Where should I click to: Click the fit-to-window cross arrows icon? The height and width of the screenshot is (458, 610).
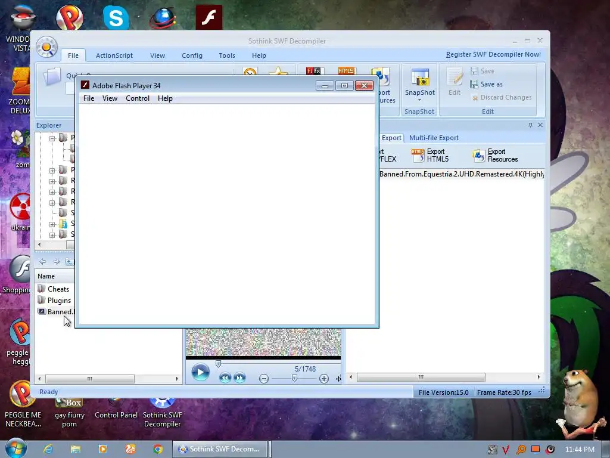(338, 379)
